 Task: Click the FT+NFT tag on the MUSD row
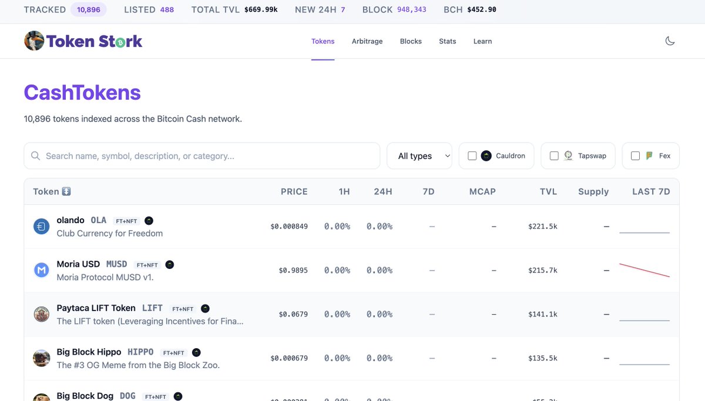pos(146,265)
